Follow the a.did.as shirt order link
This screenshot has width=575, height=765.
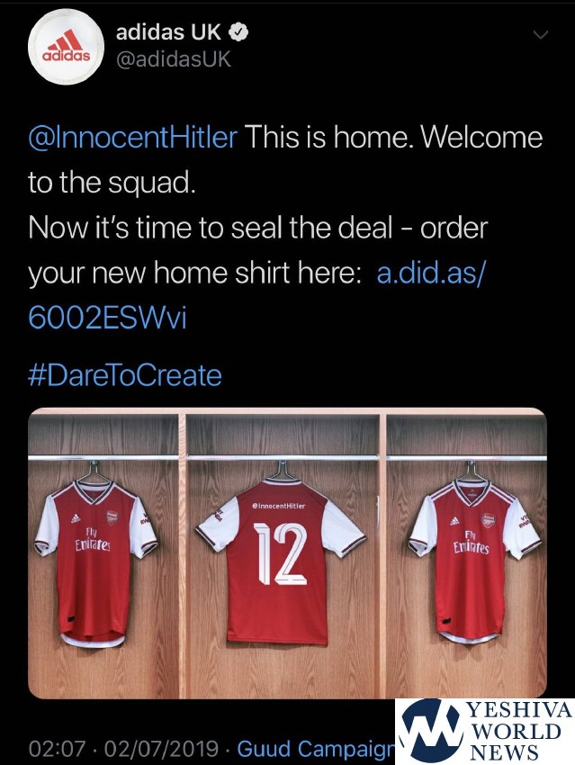(x=432, y=273)
